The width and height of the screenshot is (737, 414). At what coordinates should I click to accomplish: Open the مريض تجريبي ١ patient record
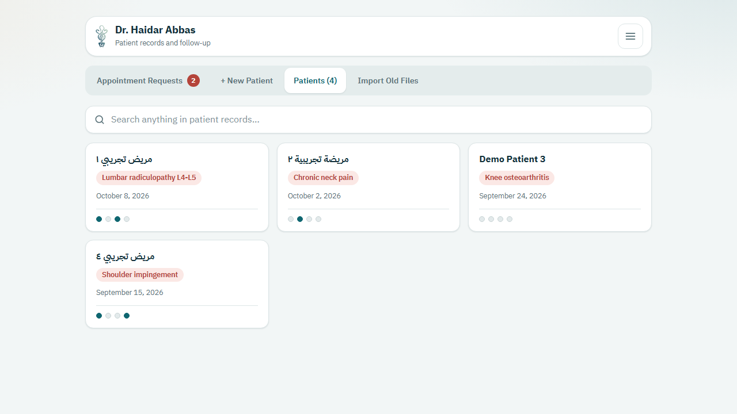[177, 187]
